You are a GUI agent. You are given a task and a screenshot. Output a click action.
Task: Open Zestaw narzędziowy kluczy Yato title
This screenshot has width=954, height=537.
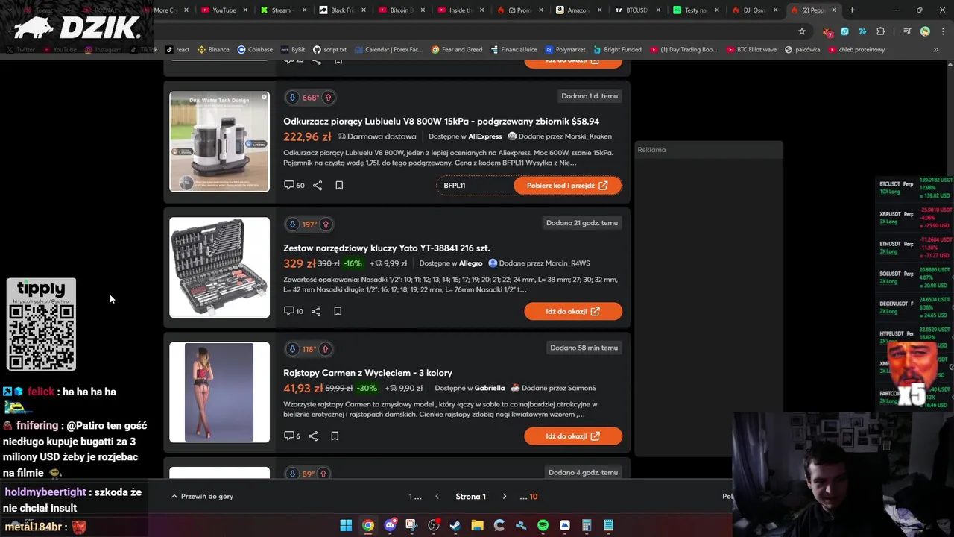[x=386, y=248]
